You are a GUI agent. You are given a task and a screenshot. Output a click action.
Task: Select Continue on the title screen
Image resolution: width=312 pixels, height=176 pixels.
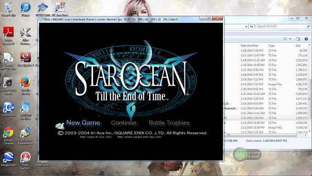[124, 123]
